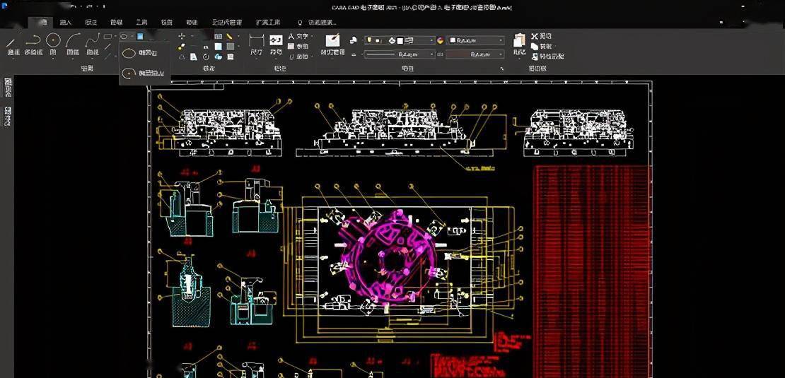
Task: Choose the first ellipse option in the flyout
Action: coord(144,52)
